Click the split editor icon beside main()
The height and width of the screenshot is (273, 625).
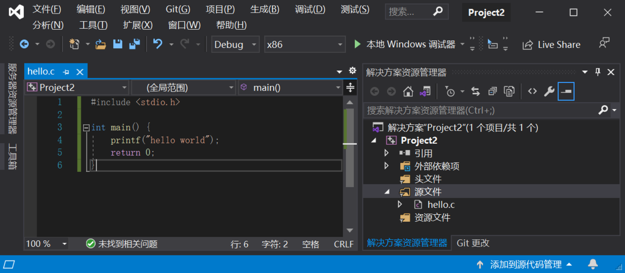[350, 87]
